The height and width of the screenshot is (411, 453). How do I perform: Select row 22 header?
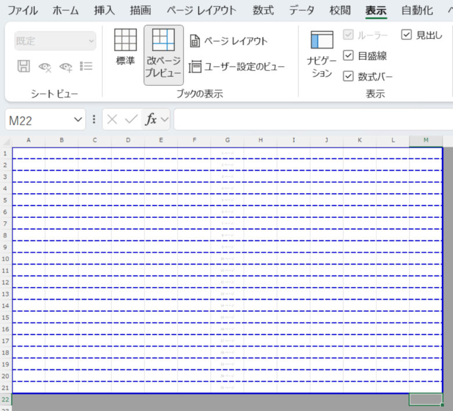tap(5, 399)
